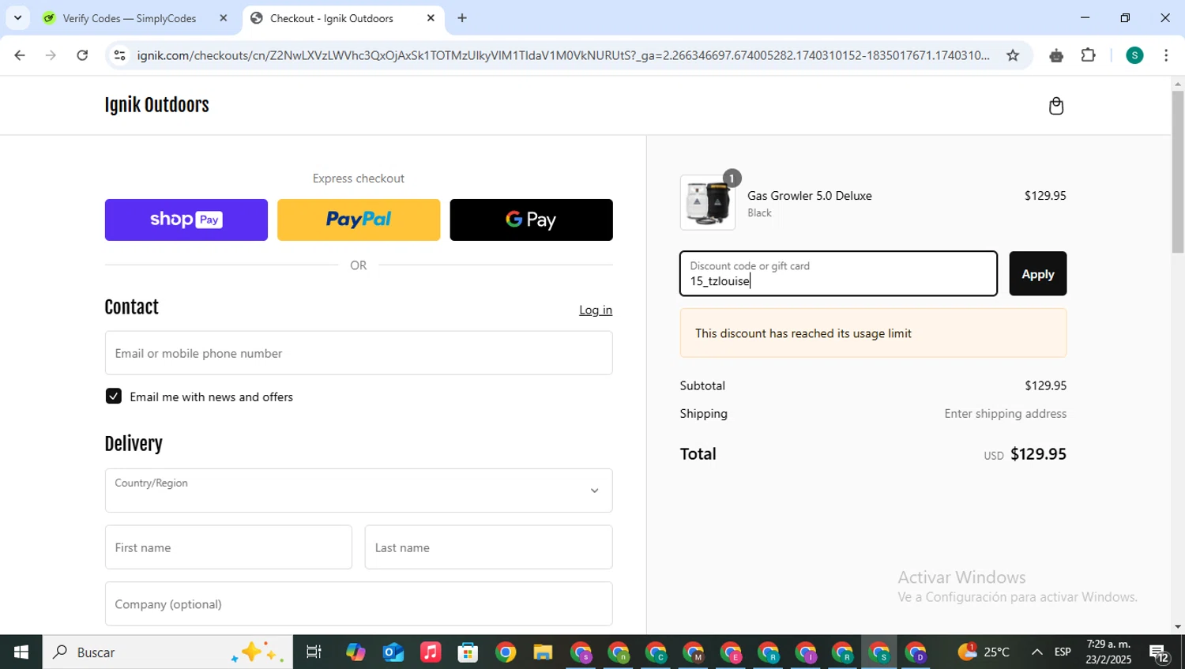
Task: Focus the Email or mobile phone number field
Action: point(359,353)
